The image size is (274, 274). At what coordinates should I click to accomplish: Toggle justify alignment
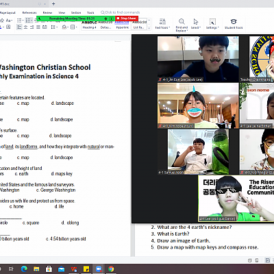coord(38,27)
